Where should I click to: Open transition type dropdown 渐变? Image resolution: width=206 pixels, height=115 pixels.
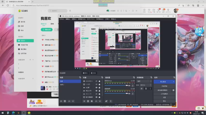pos(144,81)
